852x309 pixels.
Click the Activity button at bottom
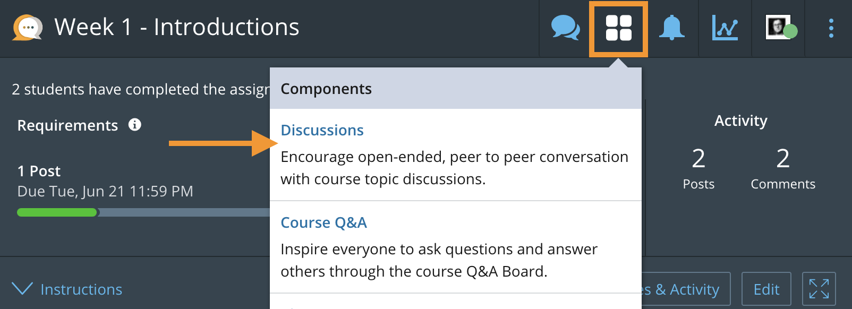[x=685, y=289]
